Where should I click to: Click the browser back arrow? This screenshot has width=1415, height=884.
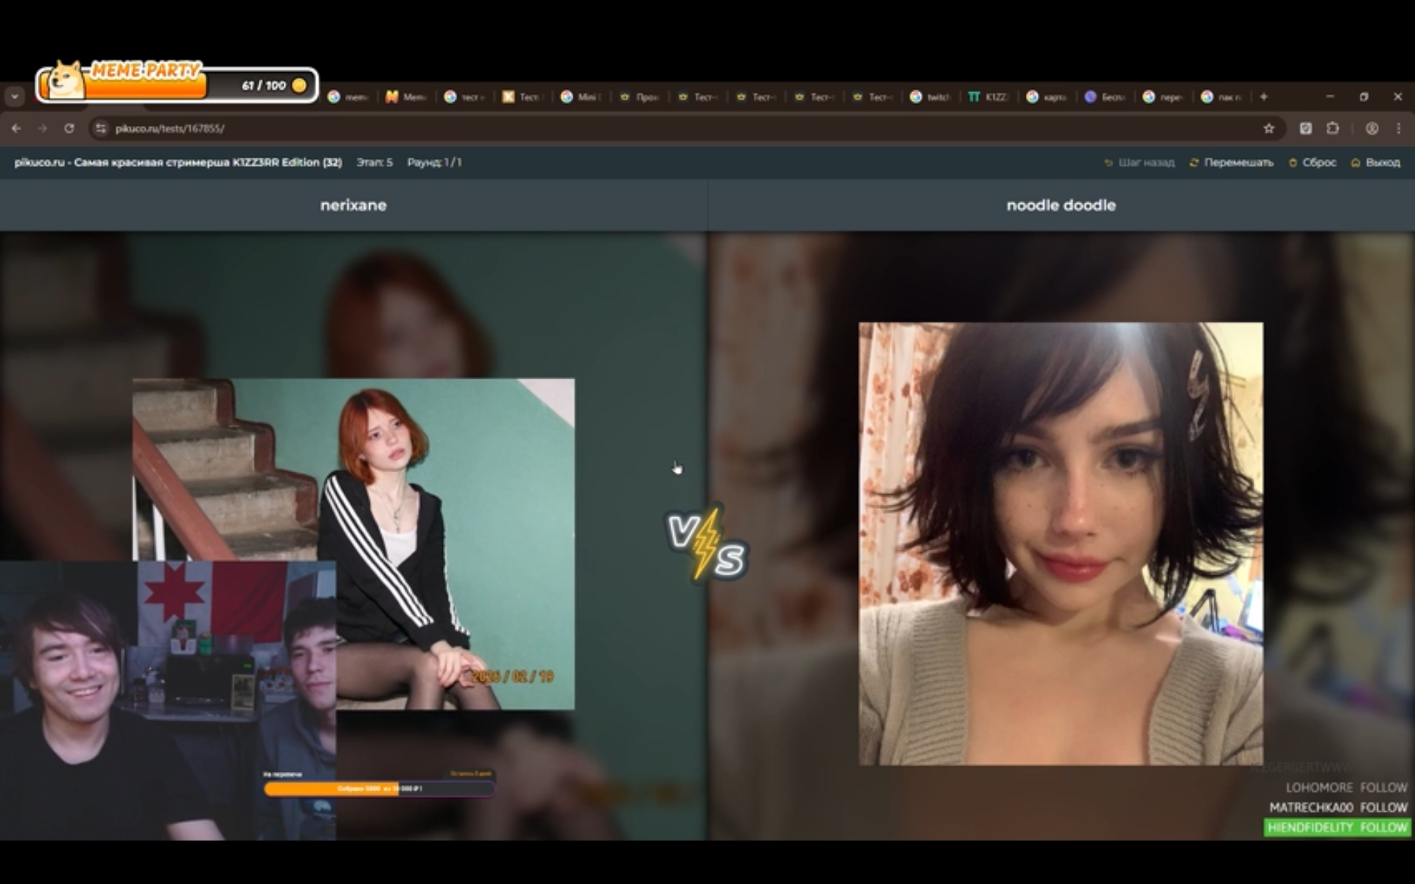pyautogui.click(x=16, y=128)
